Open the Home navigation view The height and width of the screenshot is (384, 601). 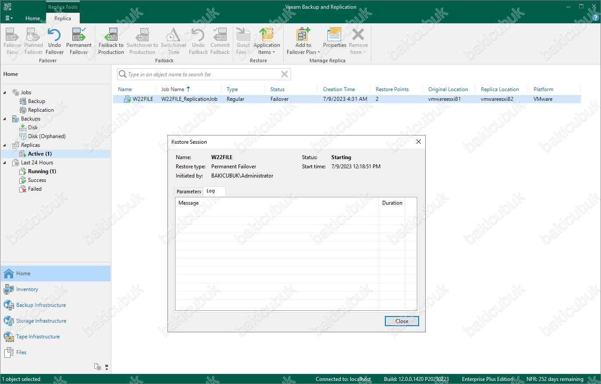(56, 274)
